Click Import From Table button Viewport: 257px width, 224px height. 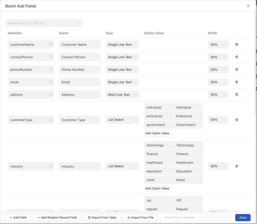tap(102, 218)
